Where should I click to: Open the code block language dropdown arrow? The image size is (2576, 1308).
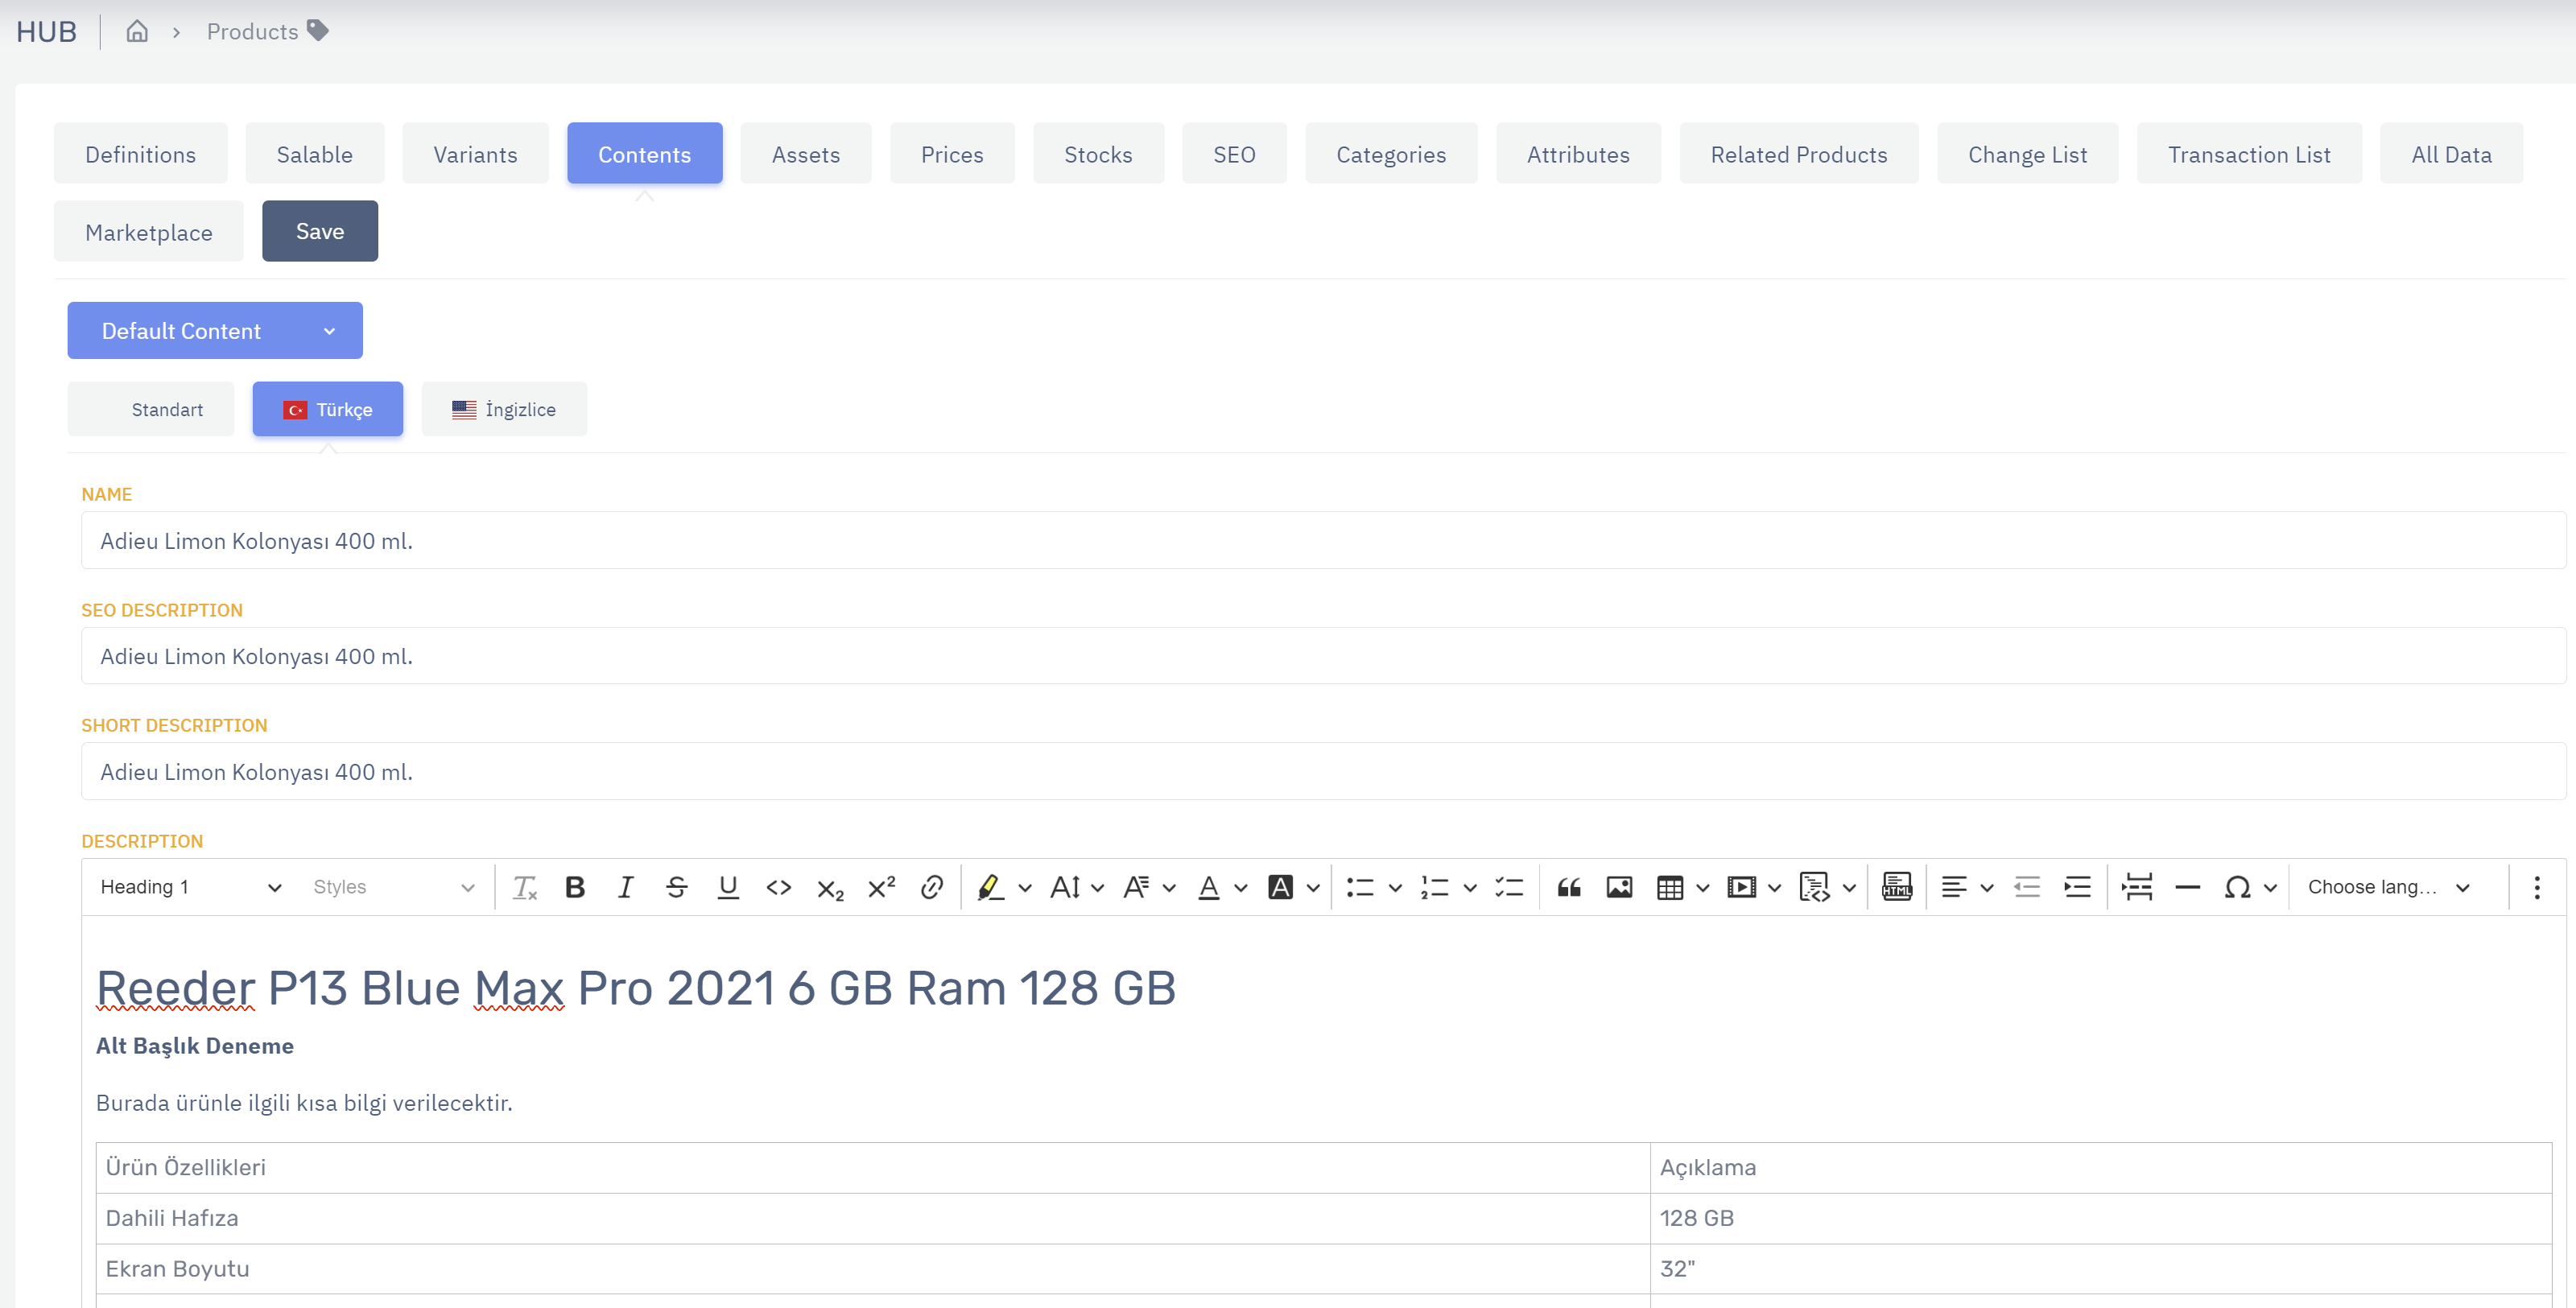point(1850,888)
